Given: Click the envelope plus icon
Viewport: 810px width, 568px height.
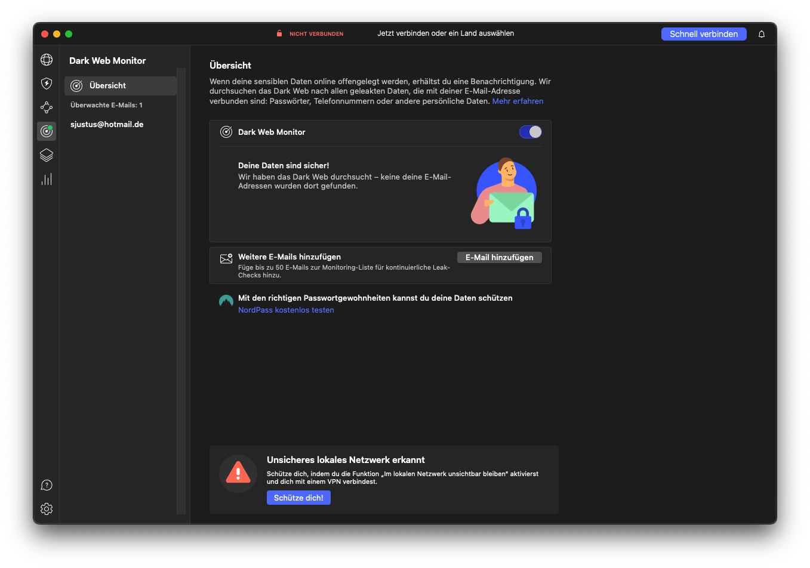Looking at the screenshot, I should pyautogui.click(x=226, y=258).
